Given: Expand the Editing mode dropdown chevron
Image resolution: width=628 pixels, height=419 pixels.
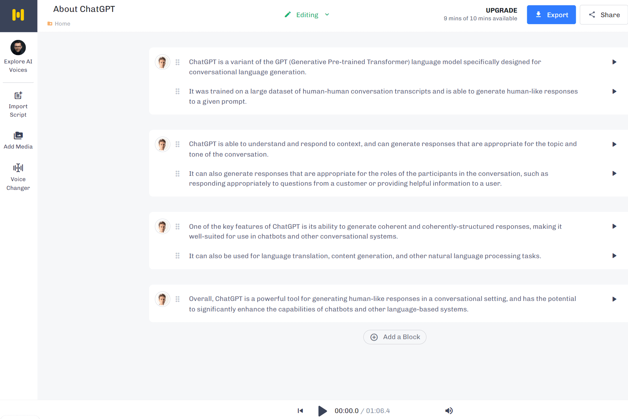Looking at the screenshot, I should coord(327,15).
